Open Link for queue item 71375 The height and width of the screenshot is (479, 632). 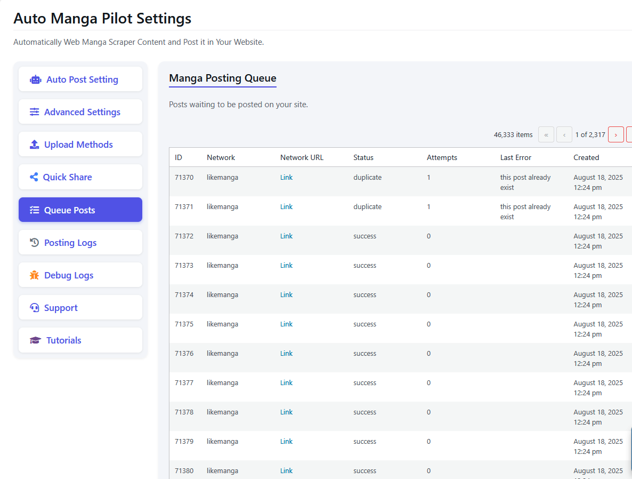287,324
